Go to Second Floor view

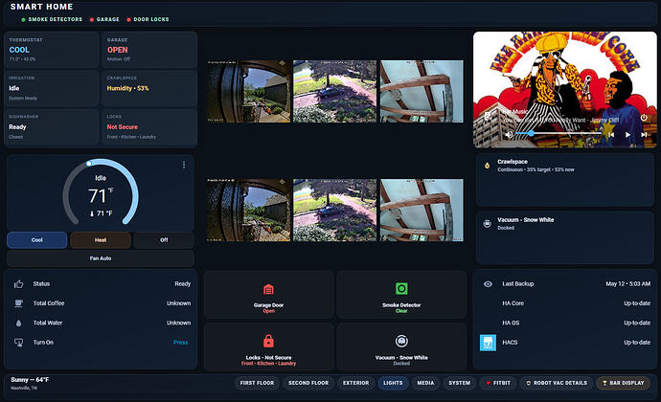point(308,383)
